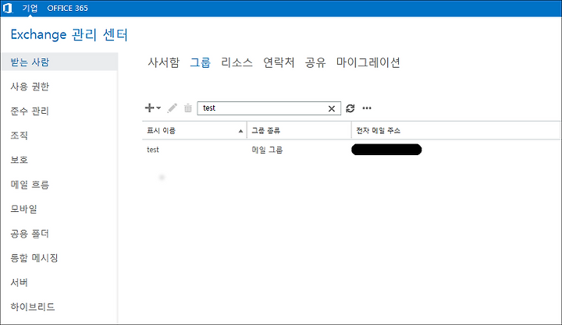Sort by 그룹 종류 column header
Viewport: 562px width, 325px height.
265,131
